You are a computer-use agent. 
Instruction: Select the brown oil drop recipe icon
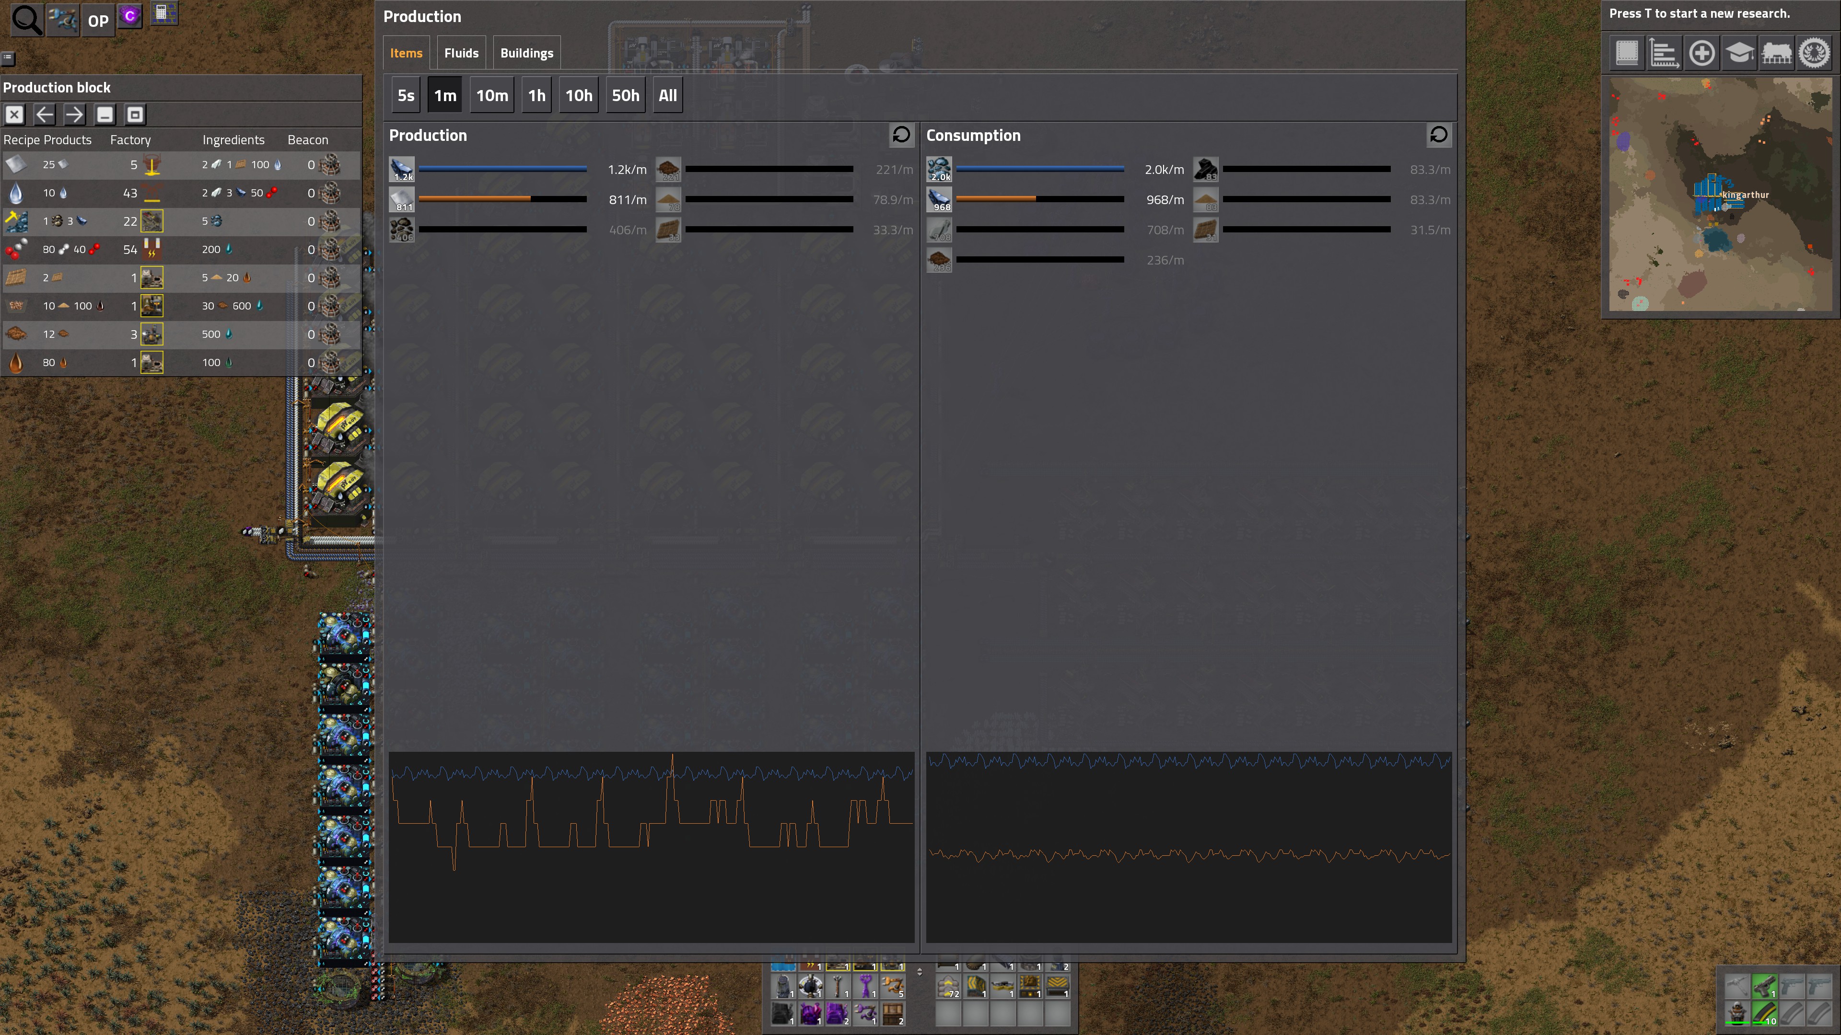tap(16, 362)
